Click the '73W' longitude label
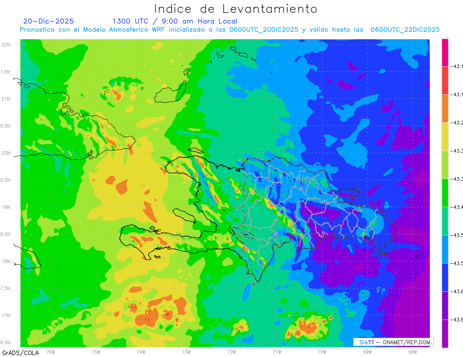The image size is (463, 357). (186, 352)
